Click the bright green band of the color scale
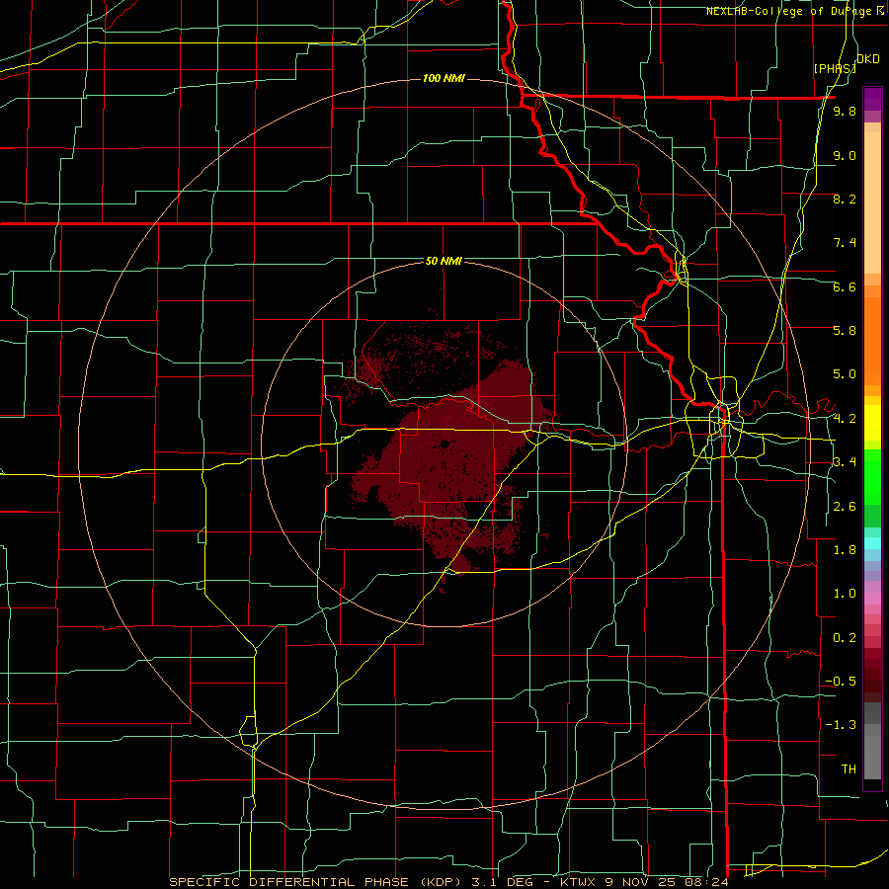 872,476
